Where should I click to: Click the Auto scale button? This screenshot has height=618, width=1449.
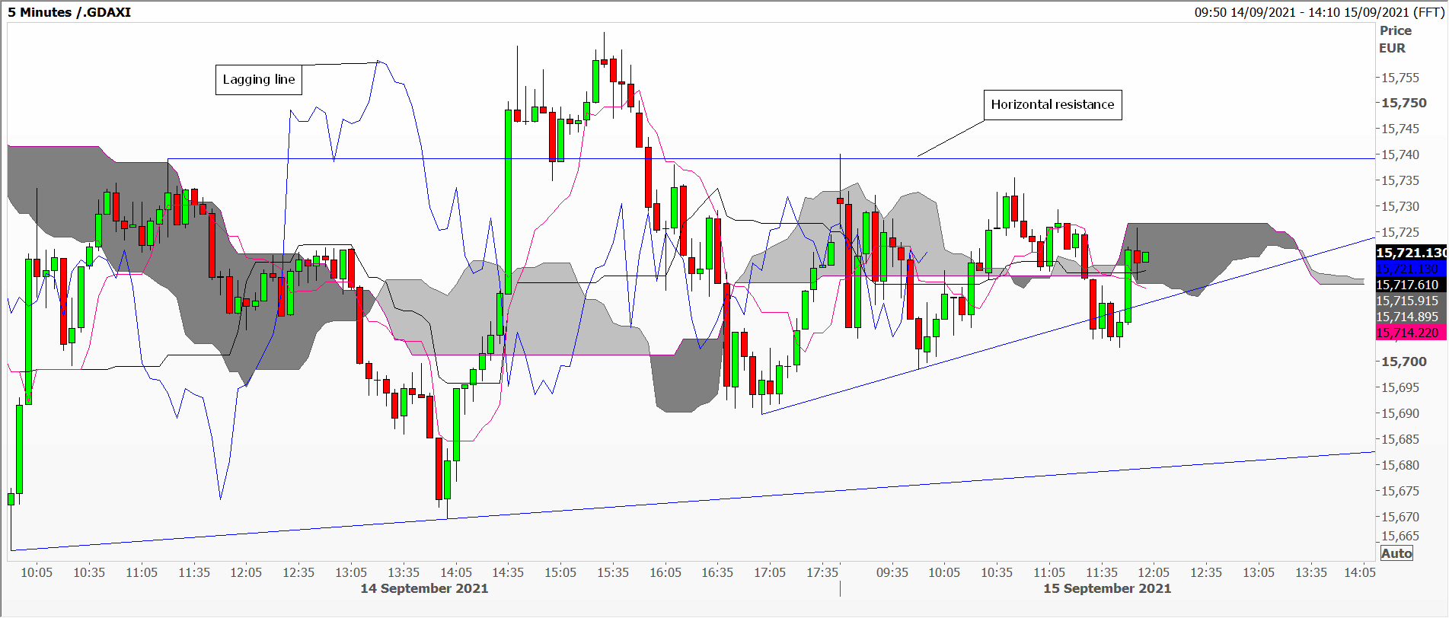pos(1396,553)
